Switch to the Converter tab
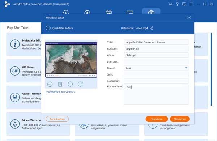217x141 pixels. (x=66, y=12)
